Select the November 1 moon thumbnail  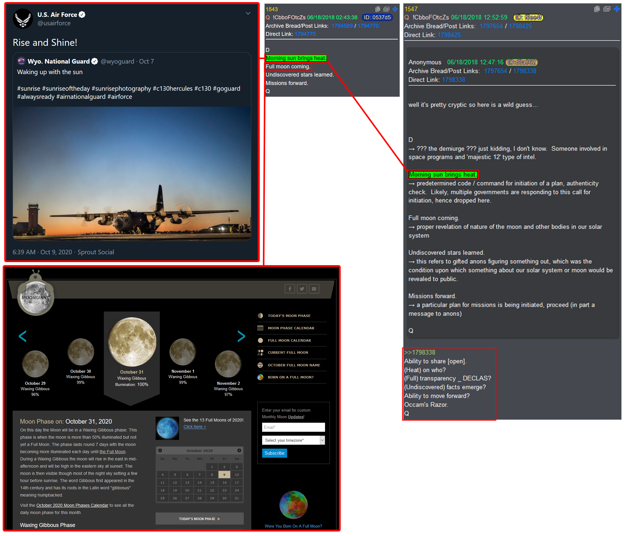pos(183,352)
